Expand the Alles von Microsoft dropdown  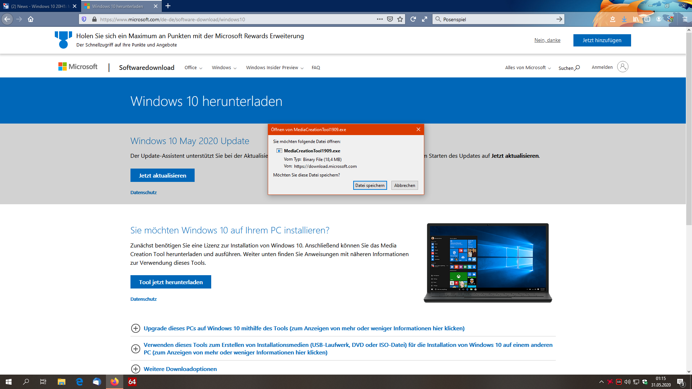coord(528,68)
